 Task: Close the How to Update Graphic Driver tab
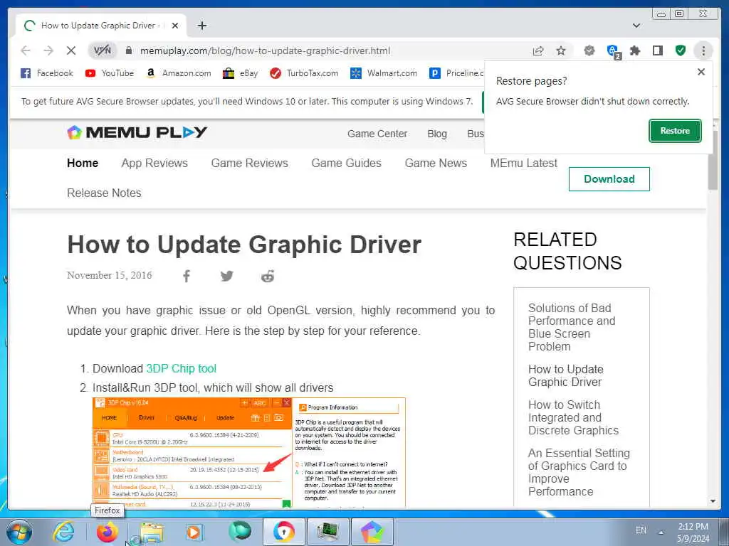[x=175, y=26]
